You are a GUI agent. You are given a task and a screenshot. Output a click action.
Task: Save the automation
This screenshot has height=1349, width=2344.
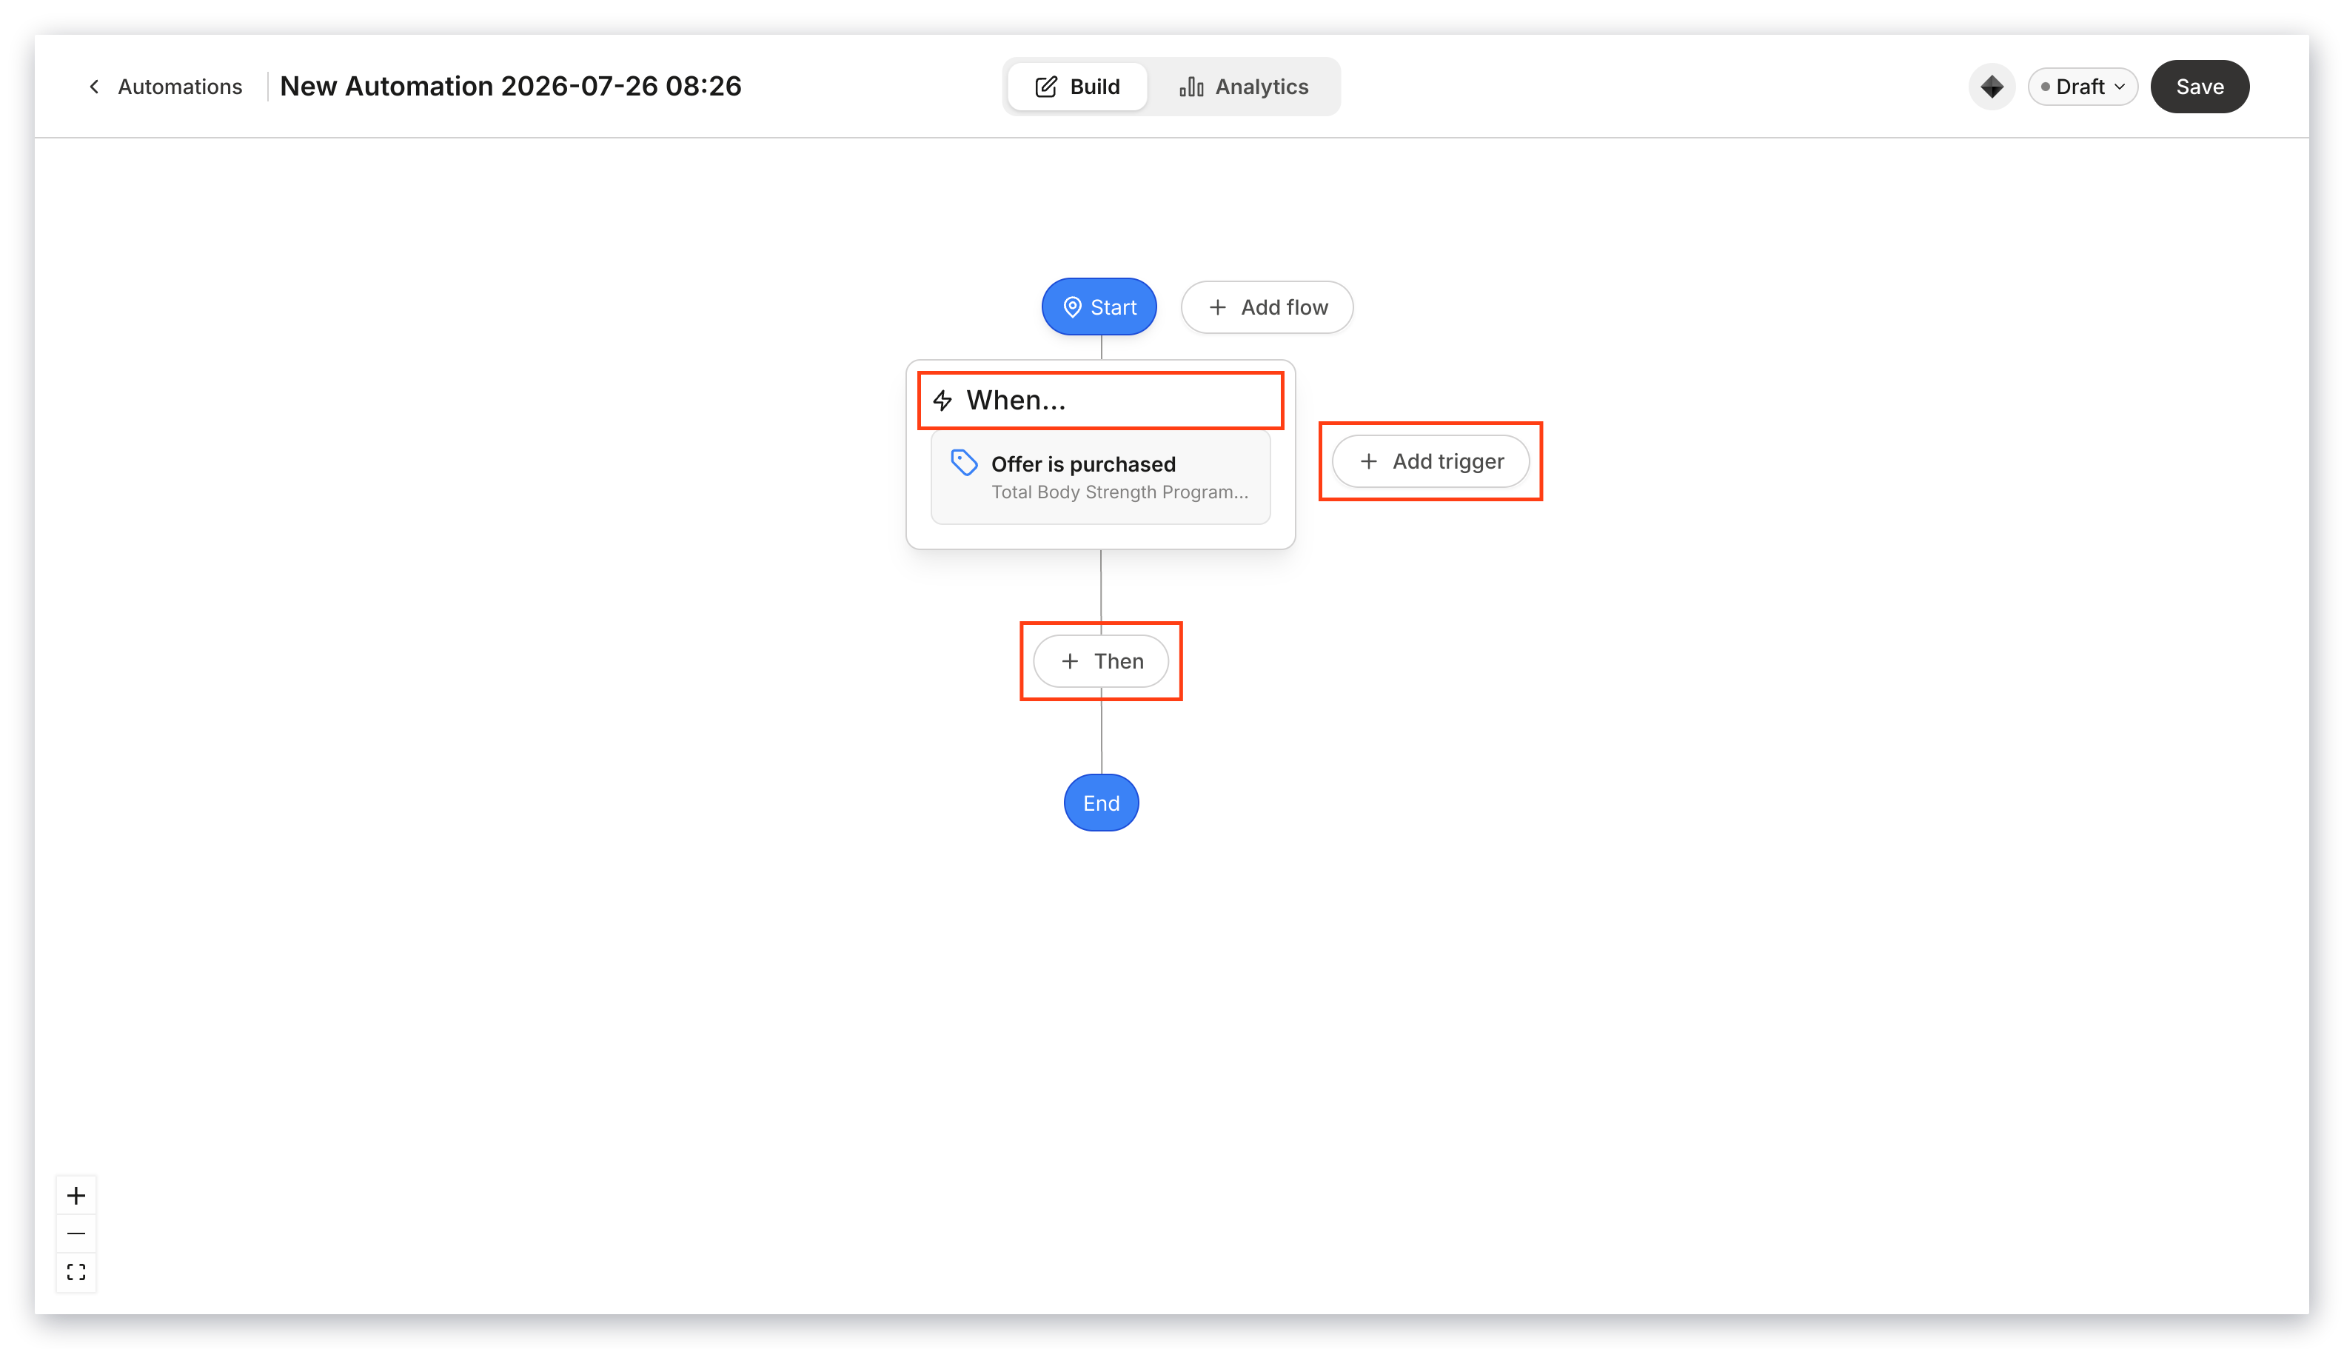pyautogui.click(x=2199, y=86)
